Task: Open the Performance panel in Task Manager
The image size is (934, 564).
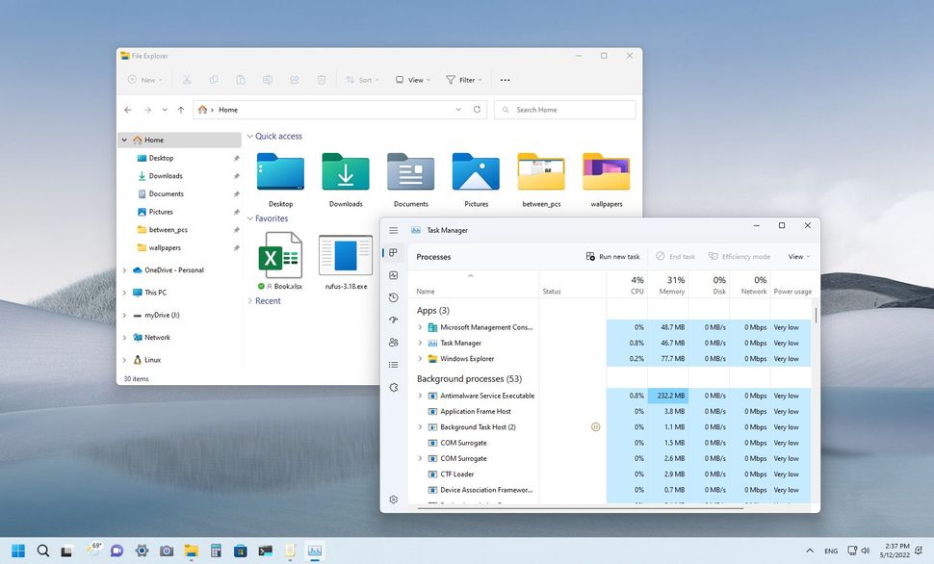Action: pyautogui.click(x=393, y=275)
